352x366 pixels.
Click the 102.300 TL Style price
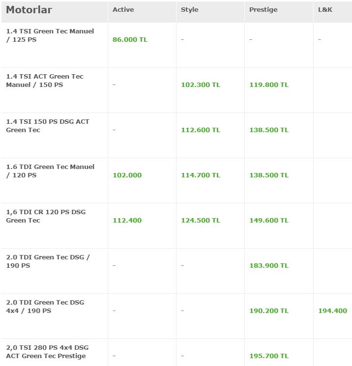[x=201, y=85]
